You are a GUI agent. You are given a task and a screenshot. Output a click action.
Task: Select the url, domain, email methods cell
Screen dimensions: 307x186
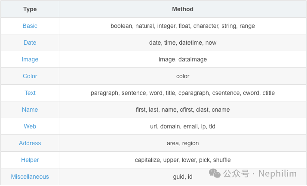[183, 126]
